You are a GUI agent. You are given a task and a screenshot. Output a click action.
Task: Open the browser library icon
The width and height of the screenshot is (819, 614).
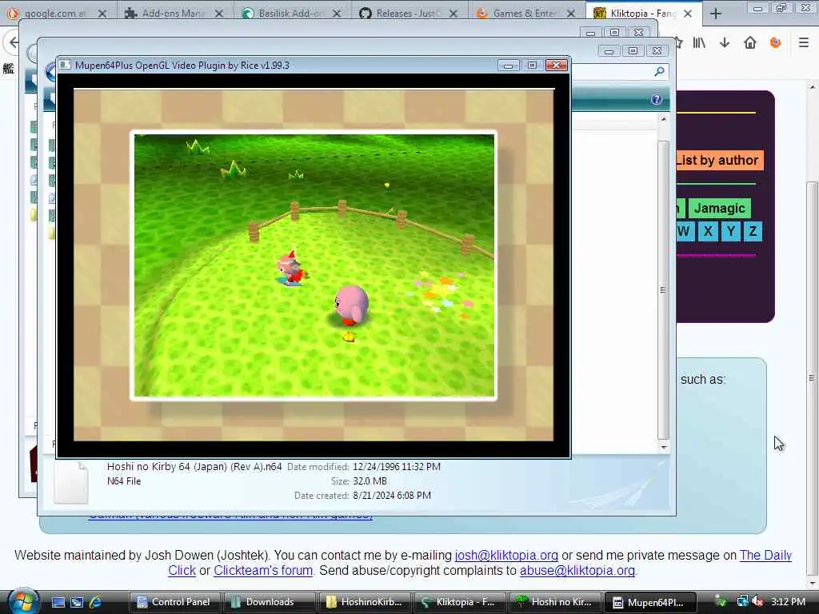[x=699, y=43]
